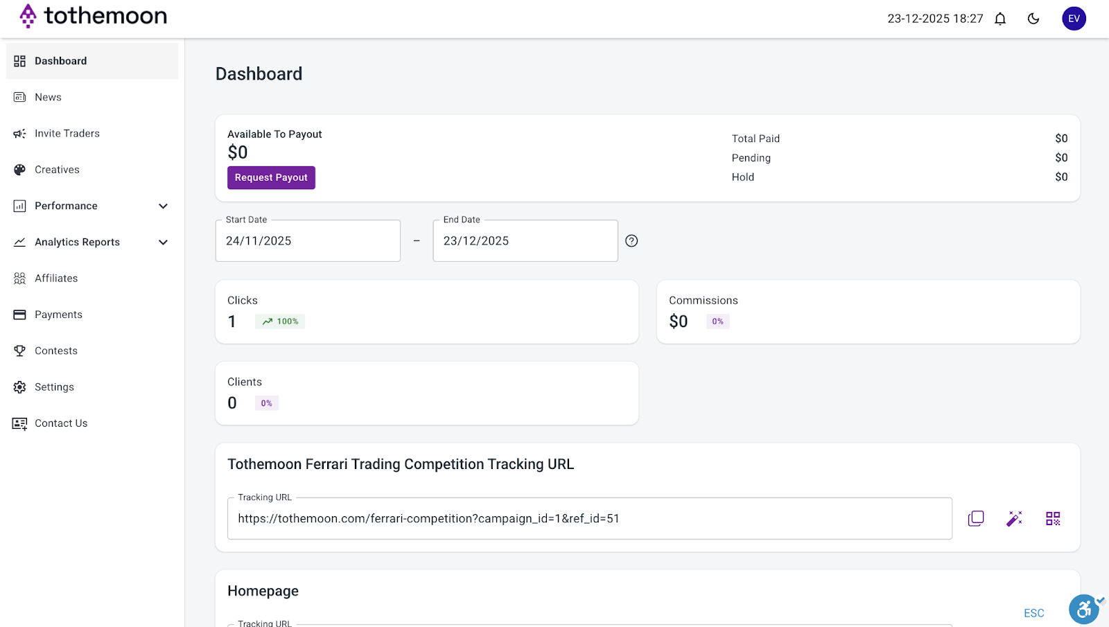Navigate to Payments
The width and height of the screenshot is (1109, 627).
tap(92, 315)
